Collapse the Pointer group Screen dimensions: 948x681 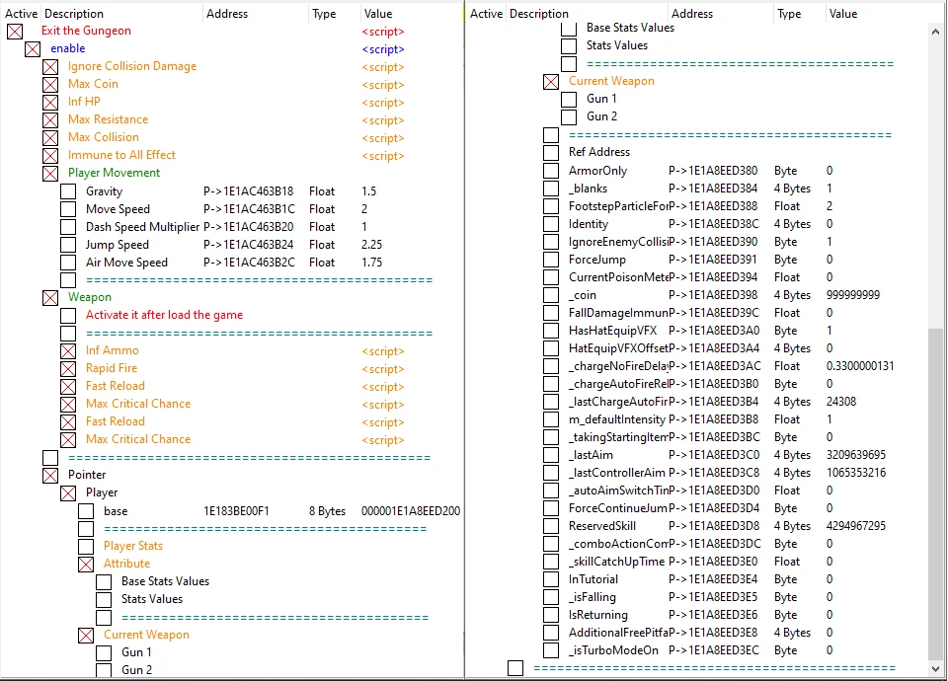tap(50, 476)
